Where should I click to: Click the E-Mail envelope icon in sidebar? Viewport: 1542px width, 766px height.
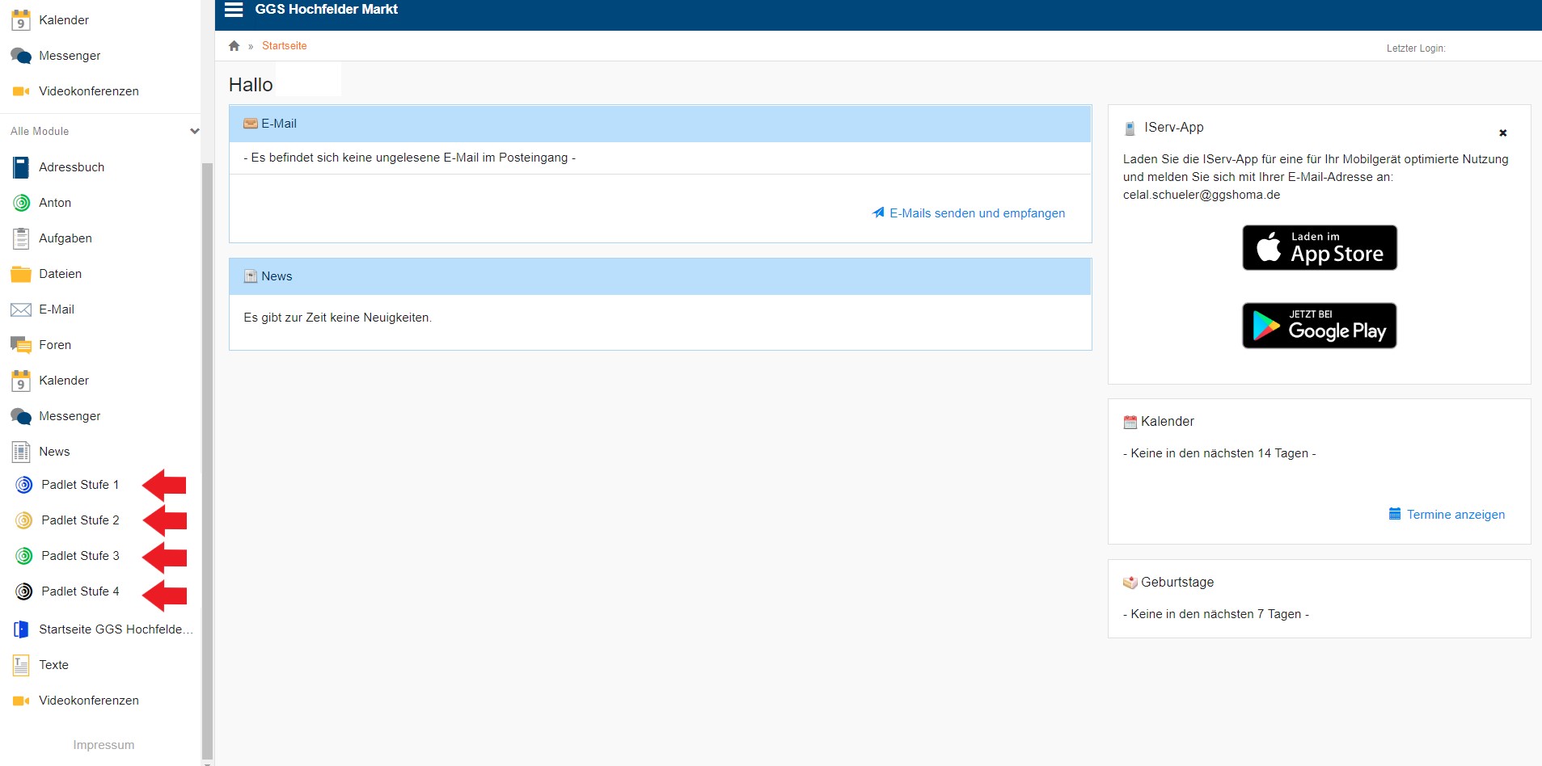coord(21,309)
